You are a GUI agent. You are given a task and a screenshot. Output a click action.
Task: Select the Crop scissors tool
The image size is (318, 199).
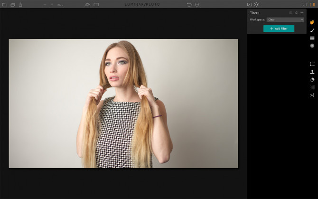pos(312,95)
